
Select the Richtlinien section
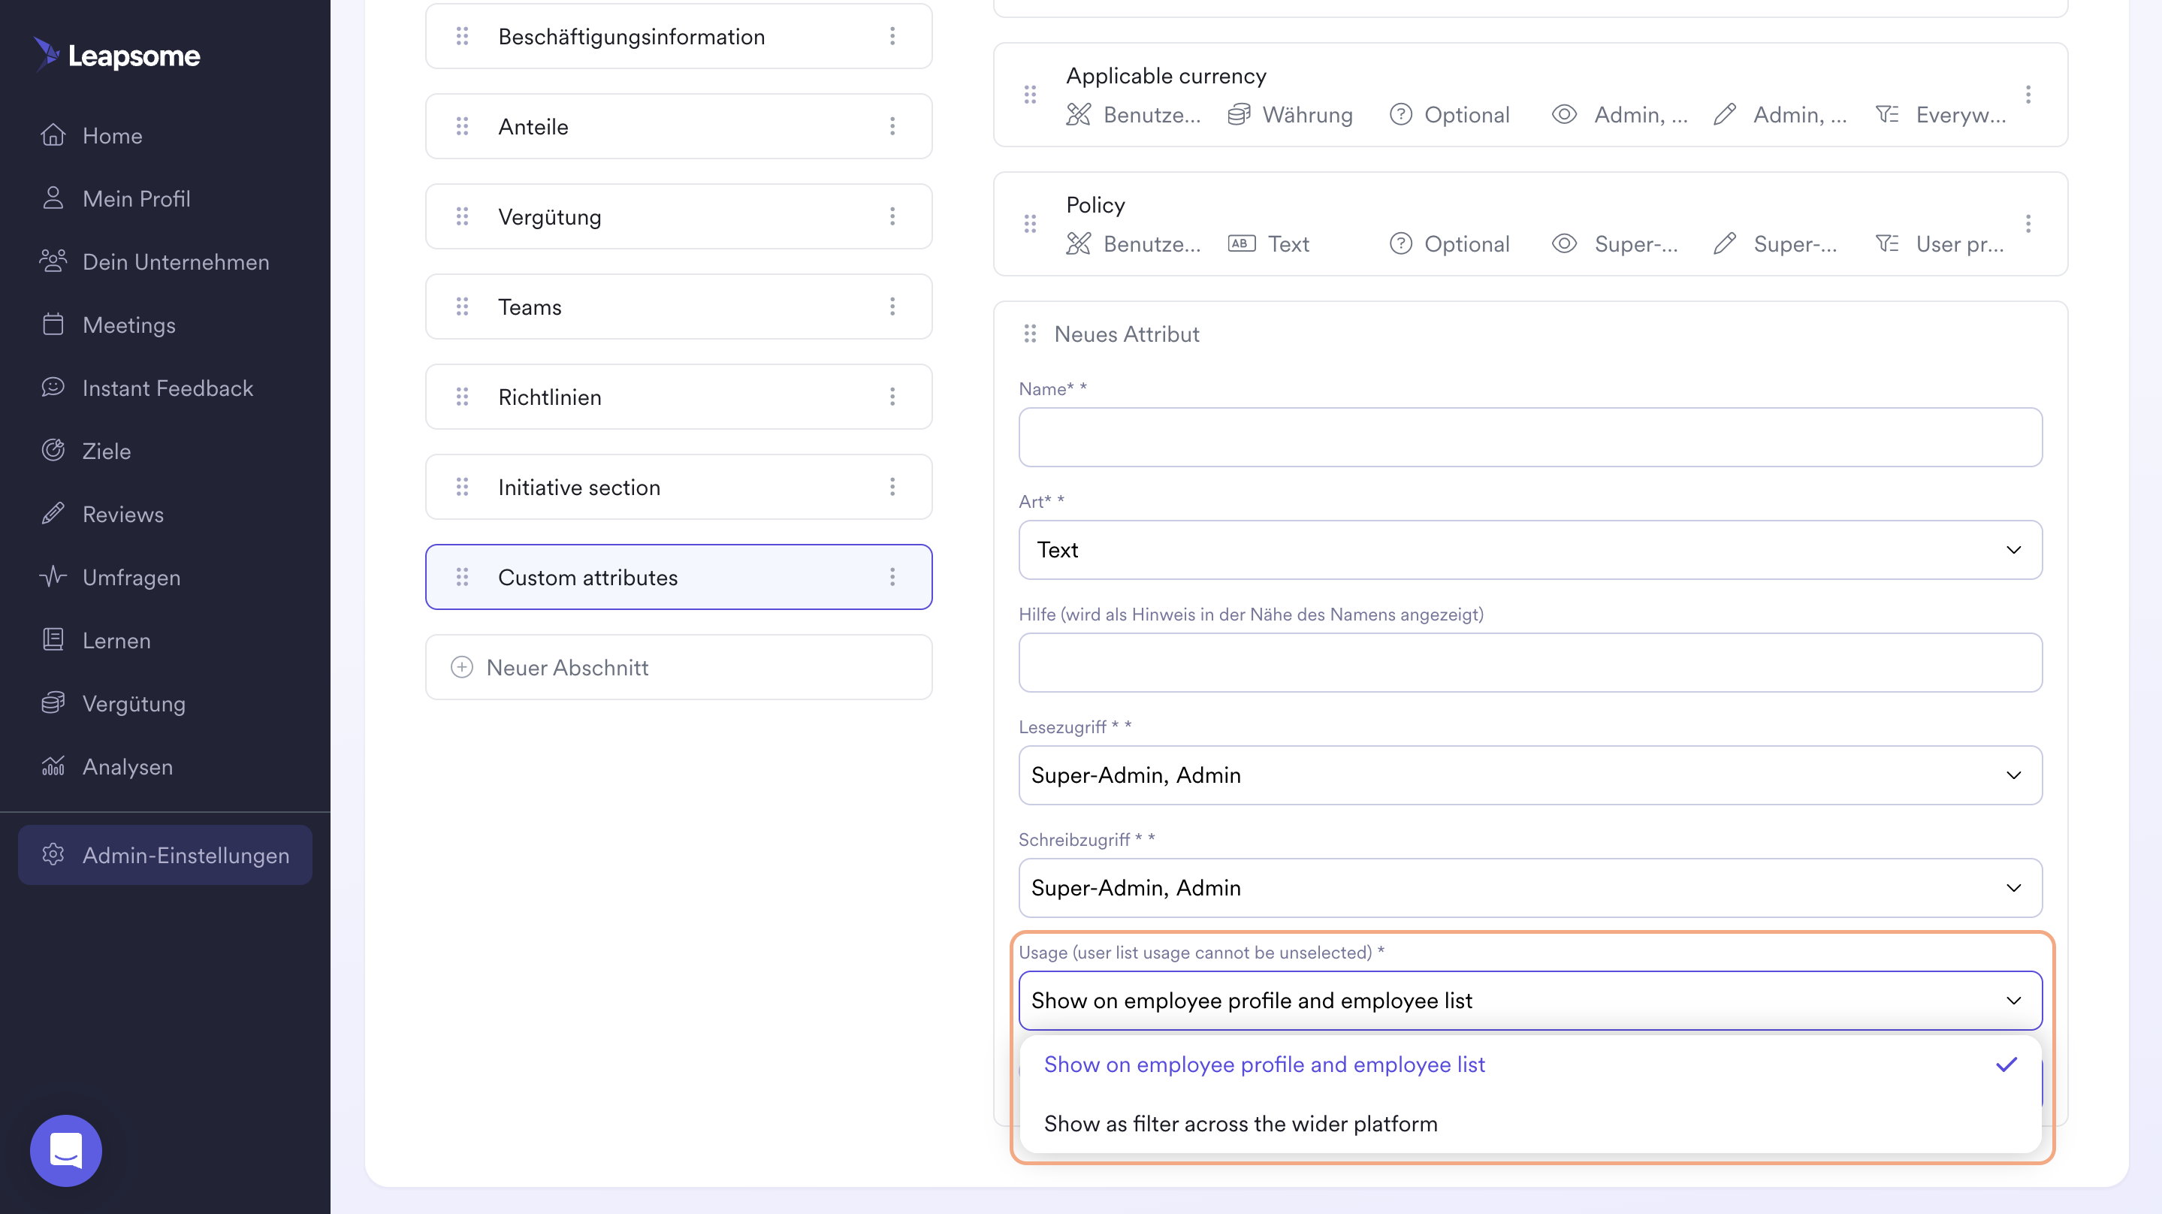pyautogui.click(x=678, y=396)
